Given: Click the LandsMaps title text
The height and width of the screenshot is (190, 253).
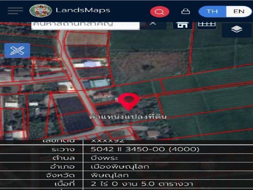Looking at the screenshot, I should pyautogui.click(x=83, y=10).
